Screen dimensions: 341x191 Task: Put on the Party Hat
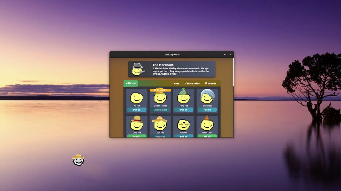point(184,110)
